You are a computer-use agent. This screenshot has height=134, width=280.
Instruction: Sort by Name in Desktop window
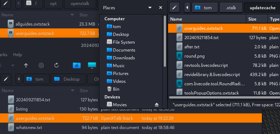click(39, 91)
